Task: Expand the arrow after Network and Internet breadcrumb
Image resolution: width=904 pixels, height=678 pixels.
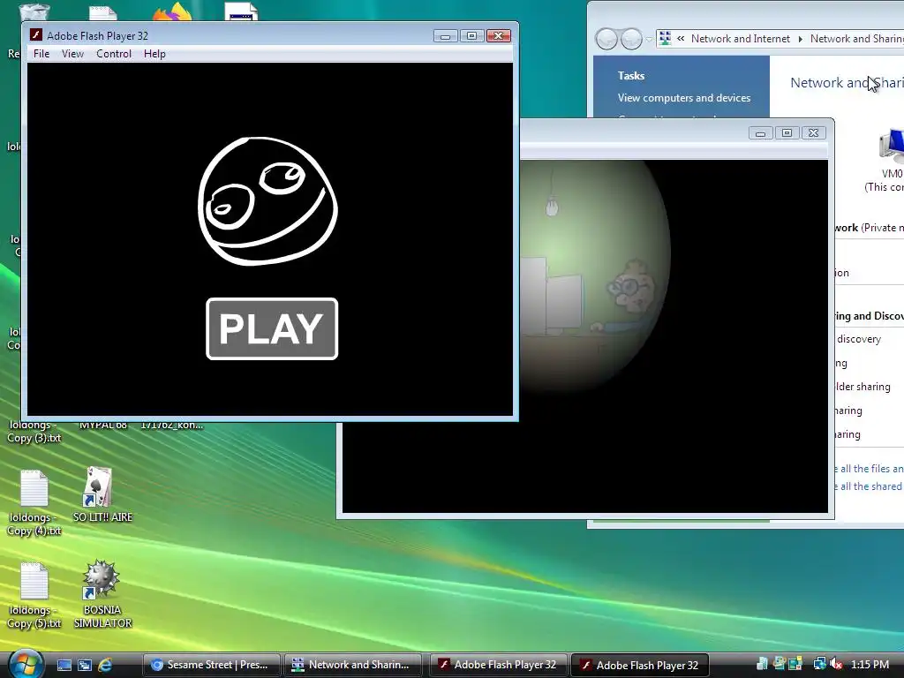Action: click(800, 39)
